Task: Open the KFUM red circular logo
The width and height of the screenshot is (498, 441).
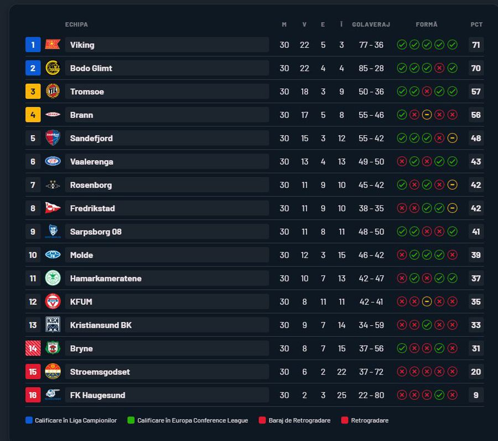Action: [53, 301]
